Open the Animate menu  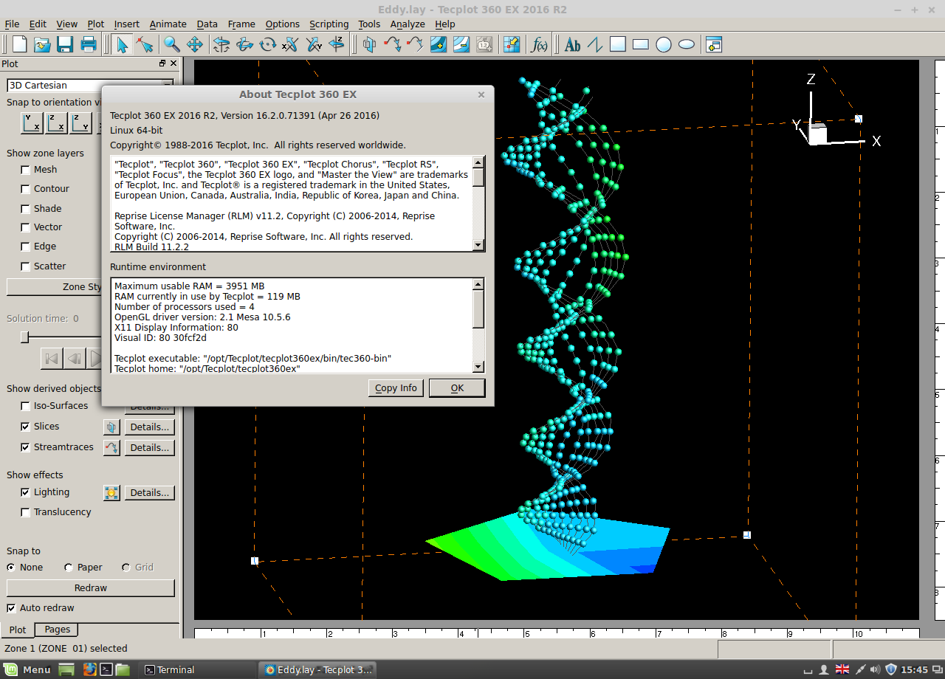pos(168,24)
